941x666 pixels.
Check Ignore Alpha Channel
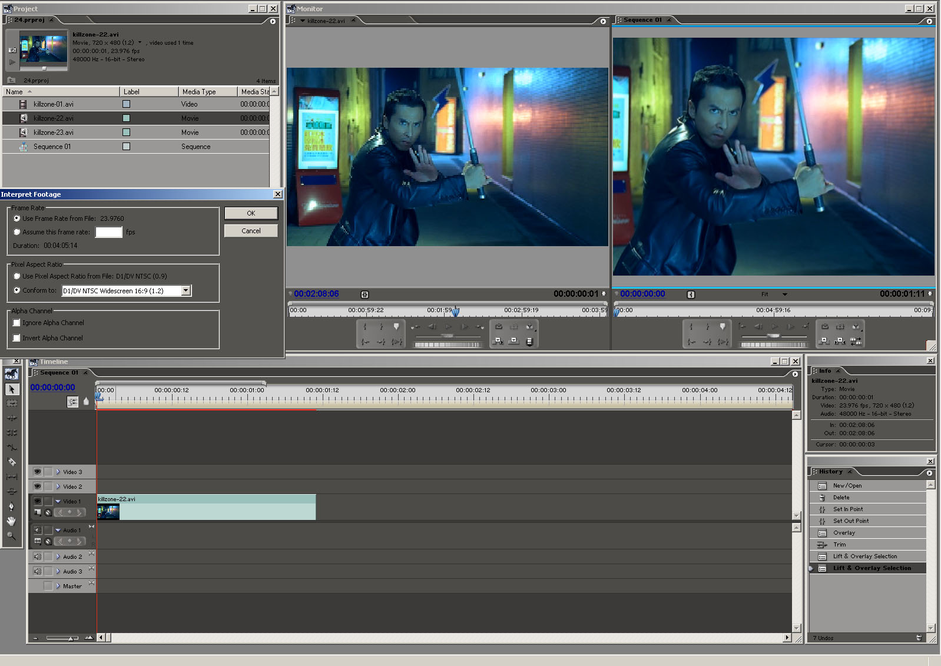coord(16,323)
